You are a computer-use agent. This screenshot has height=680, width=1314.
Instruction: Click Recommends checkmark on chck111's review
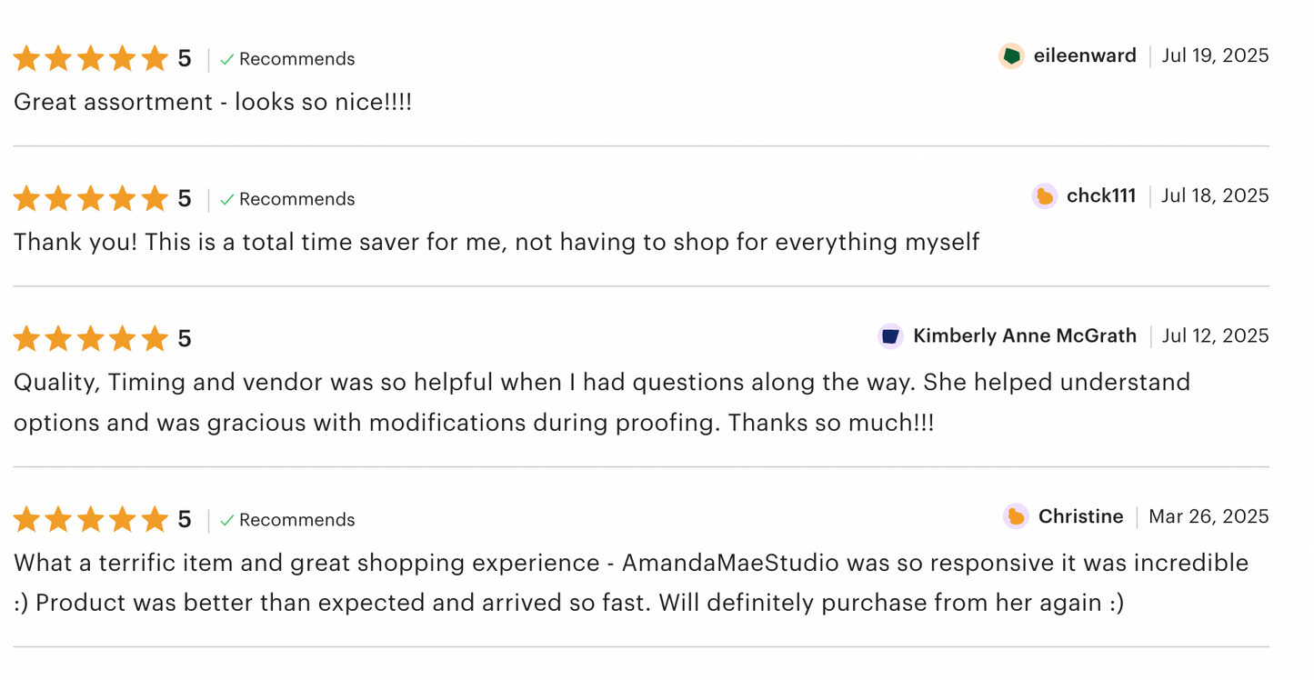[x=227, y=200]
